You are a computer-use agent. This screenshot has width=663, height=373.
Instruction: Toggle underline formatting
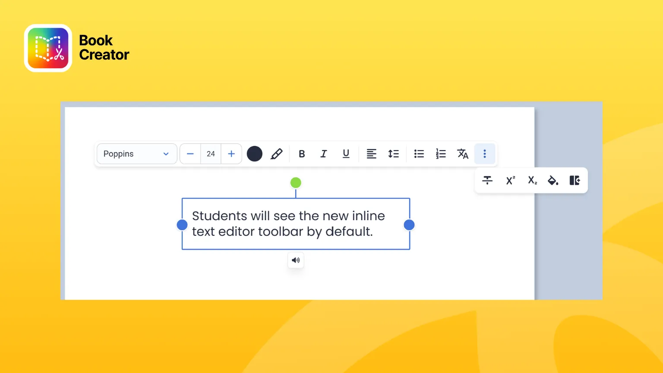[346, 154]
